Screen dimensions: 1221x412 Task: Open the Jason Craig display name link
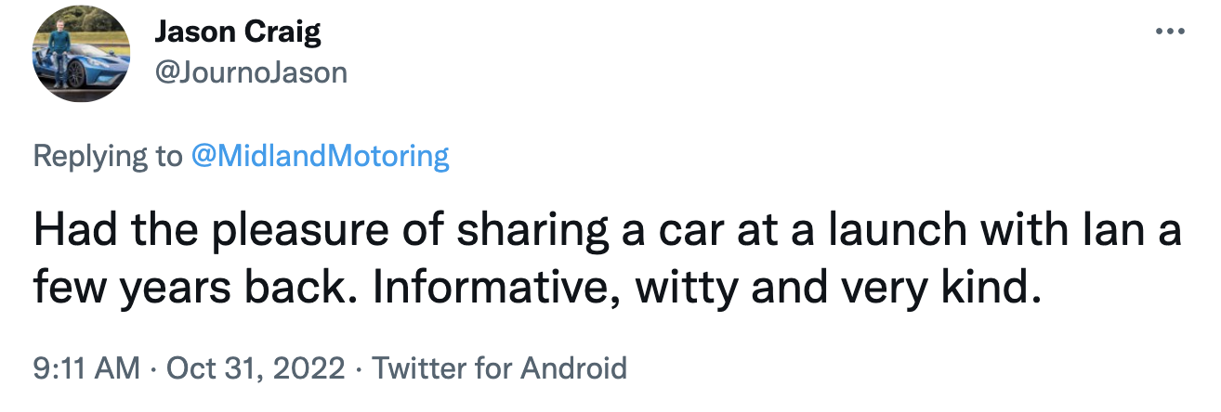click(237, 33)
